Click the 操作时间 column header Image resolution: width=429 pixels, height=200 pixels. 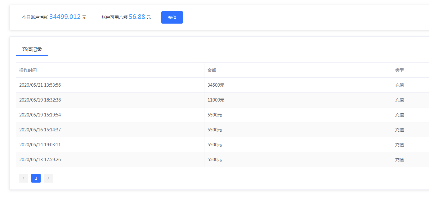pyautogui.click(x=28, y=70)
